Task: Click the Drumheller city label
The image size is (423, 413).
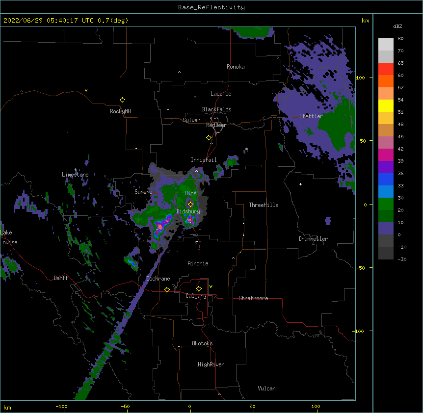Action: coord(313,239)
